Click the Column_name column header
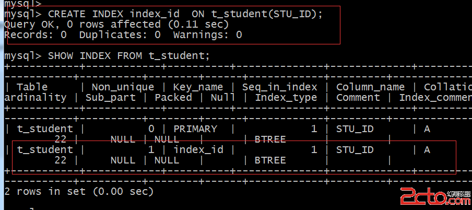 tap(370, 87)
